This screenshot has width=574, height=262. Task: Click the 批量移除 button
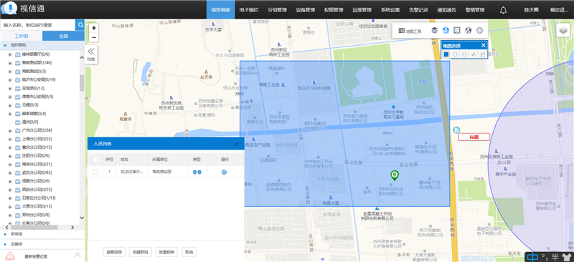(x=166, y=252)
